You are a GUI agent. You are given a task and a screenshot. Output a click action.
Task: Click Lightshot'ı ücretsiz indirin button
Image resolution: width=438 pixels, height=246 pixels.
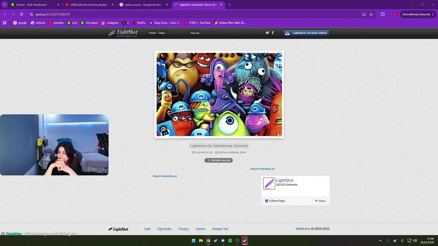tap(306, 33)
